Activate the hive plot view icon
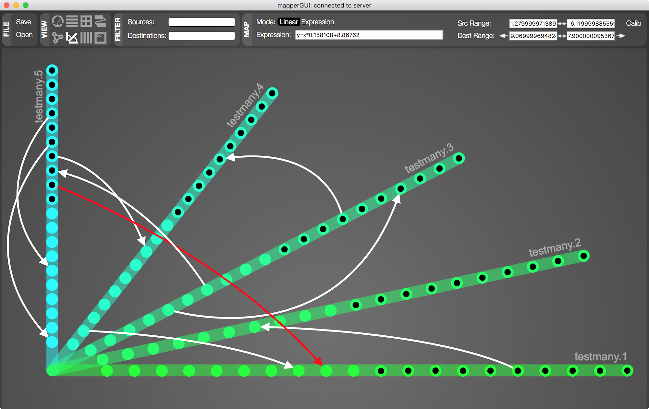Viewport: 649px width, 409px height. (72, 38)
